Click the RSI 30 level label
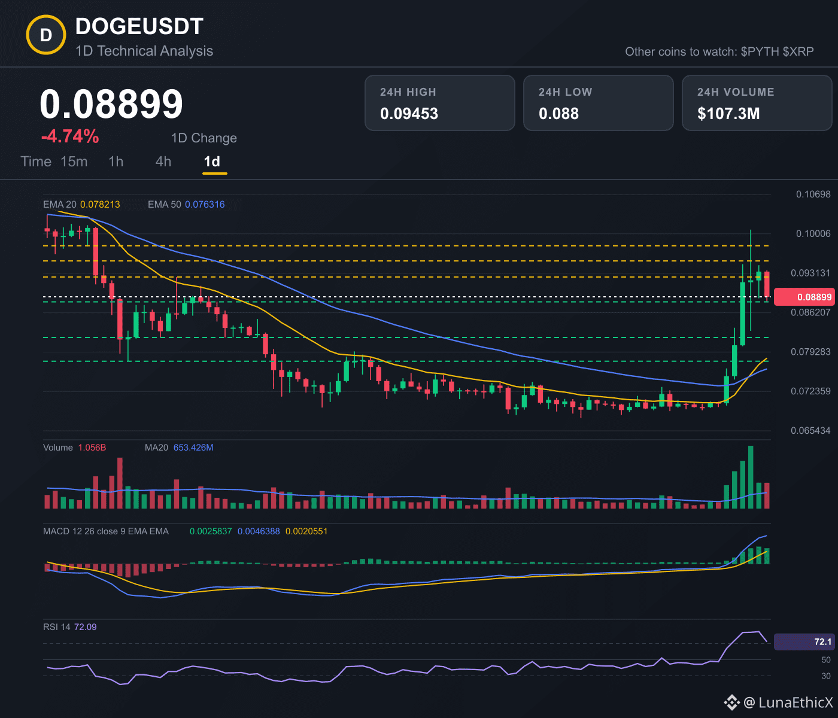The height and width of the screenshot is (718, 838). click(826, 676)
